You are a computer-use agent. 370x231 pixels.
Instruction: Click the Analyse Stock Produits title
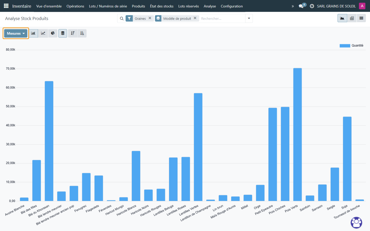point(27,18)
